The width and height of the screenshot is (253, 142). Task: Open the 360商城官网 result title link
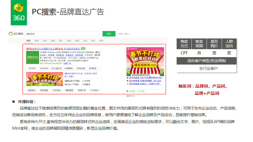click(x=53, y=49)
